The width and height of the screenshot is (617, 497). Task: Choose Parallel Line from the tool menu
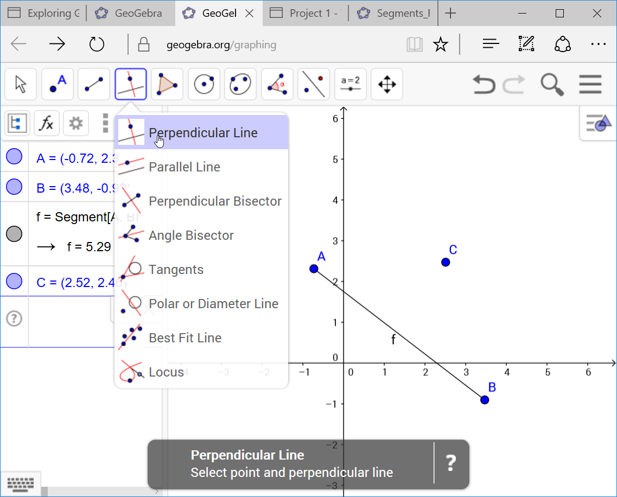click(185, 167)
